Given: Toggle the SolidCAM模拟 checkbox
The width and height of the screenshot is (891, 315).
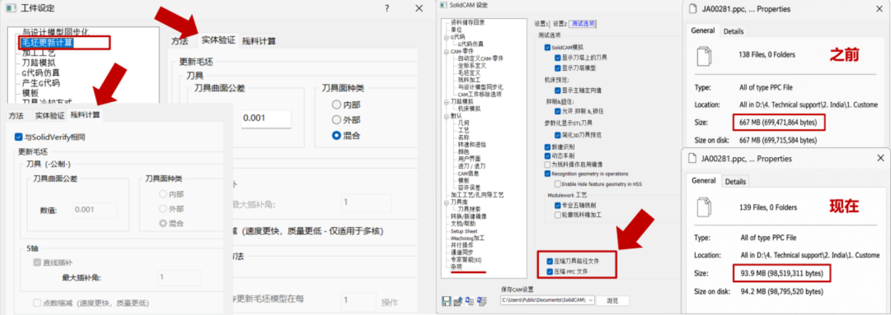Looking at the screenshot, I should [547, 47].
